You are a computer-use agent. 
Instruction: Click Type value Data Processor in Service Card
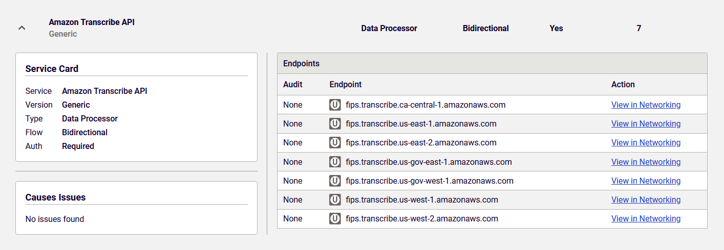90,119
